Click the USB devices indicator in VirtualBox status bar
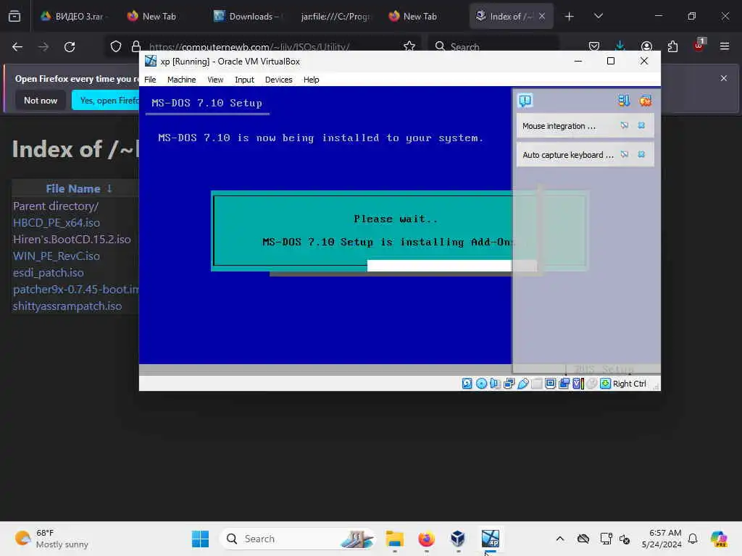The image size is (742, 556). (x=523, y=384)
